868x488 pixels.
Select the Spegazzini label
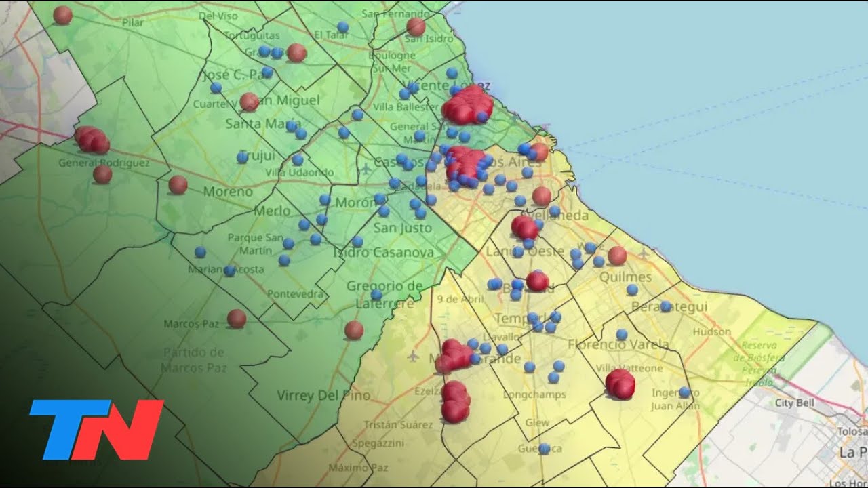(x=378, y=443)
